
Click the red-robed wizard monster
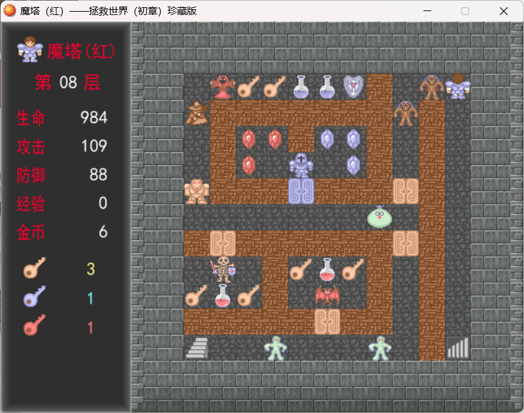pos(223,87)
